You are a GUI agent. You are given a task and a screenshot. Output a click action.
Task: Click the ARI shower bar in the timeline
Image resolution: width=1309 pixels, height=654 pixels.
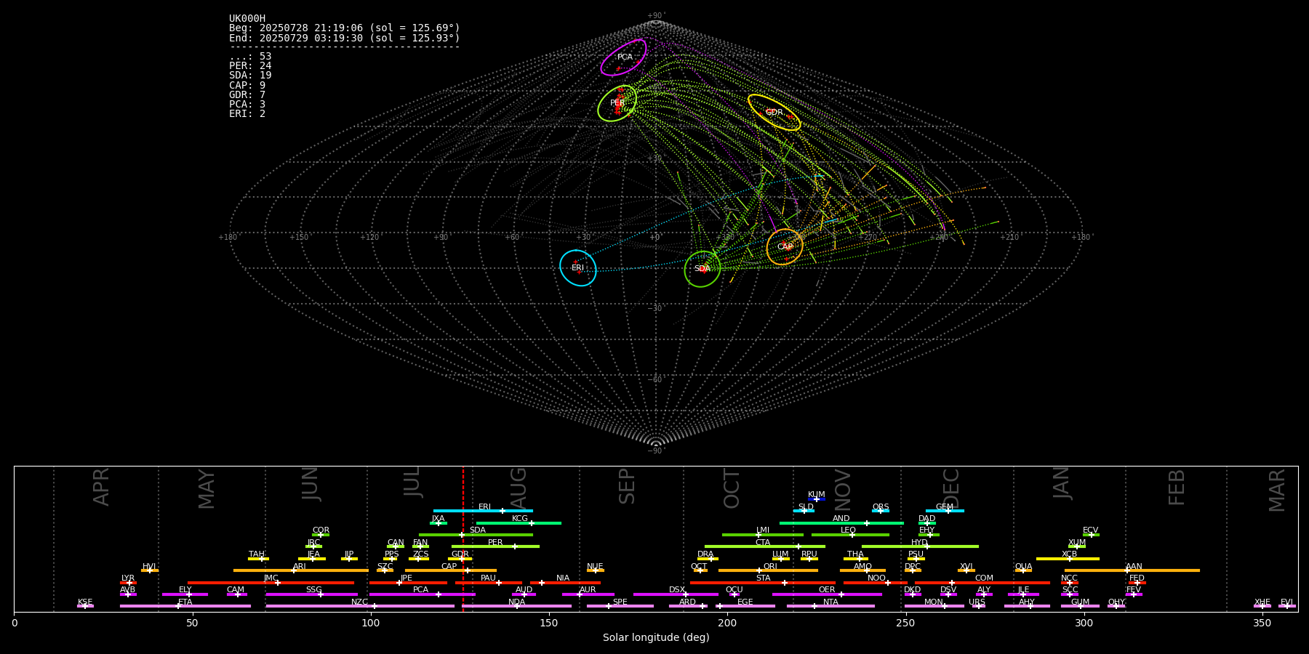(x=301, y=570)
